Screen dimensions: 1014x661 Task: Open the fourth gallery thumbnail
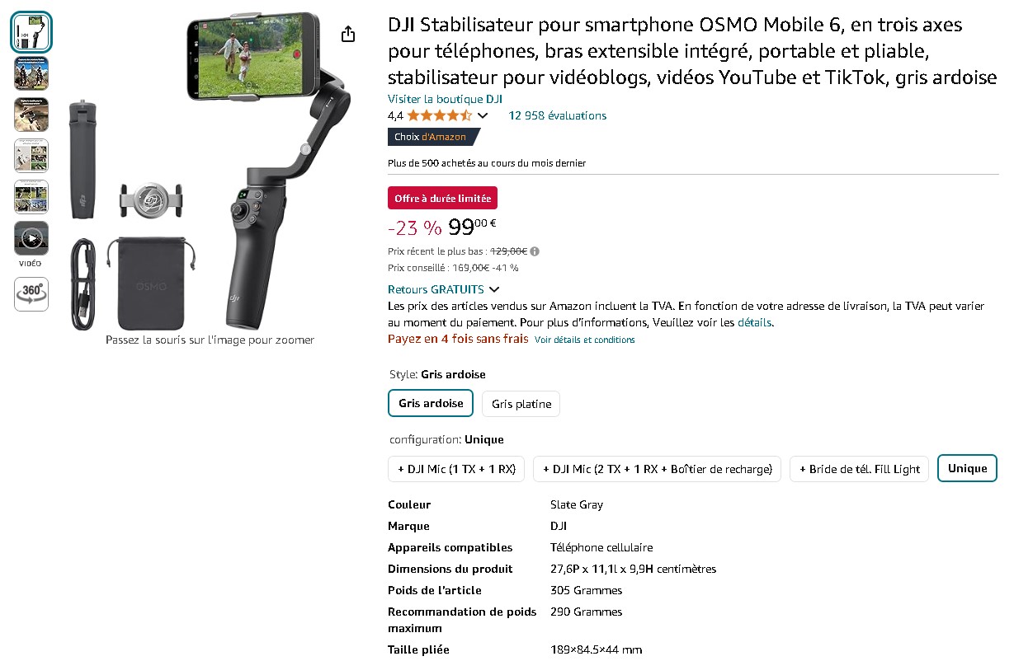coord(31,157)
